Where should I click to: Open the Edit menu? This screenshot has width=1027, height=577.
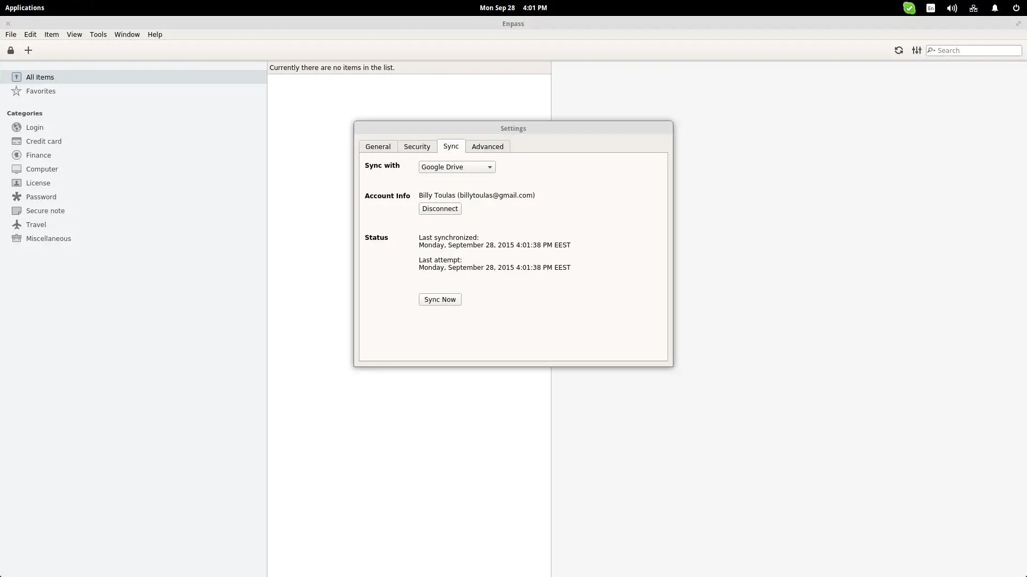coord(30,34)
